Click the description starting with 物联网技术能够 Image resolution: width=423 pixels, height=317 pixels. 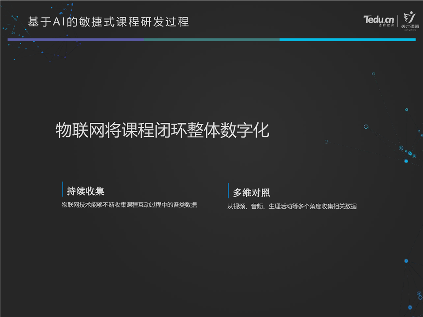pos(129,205)
